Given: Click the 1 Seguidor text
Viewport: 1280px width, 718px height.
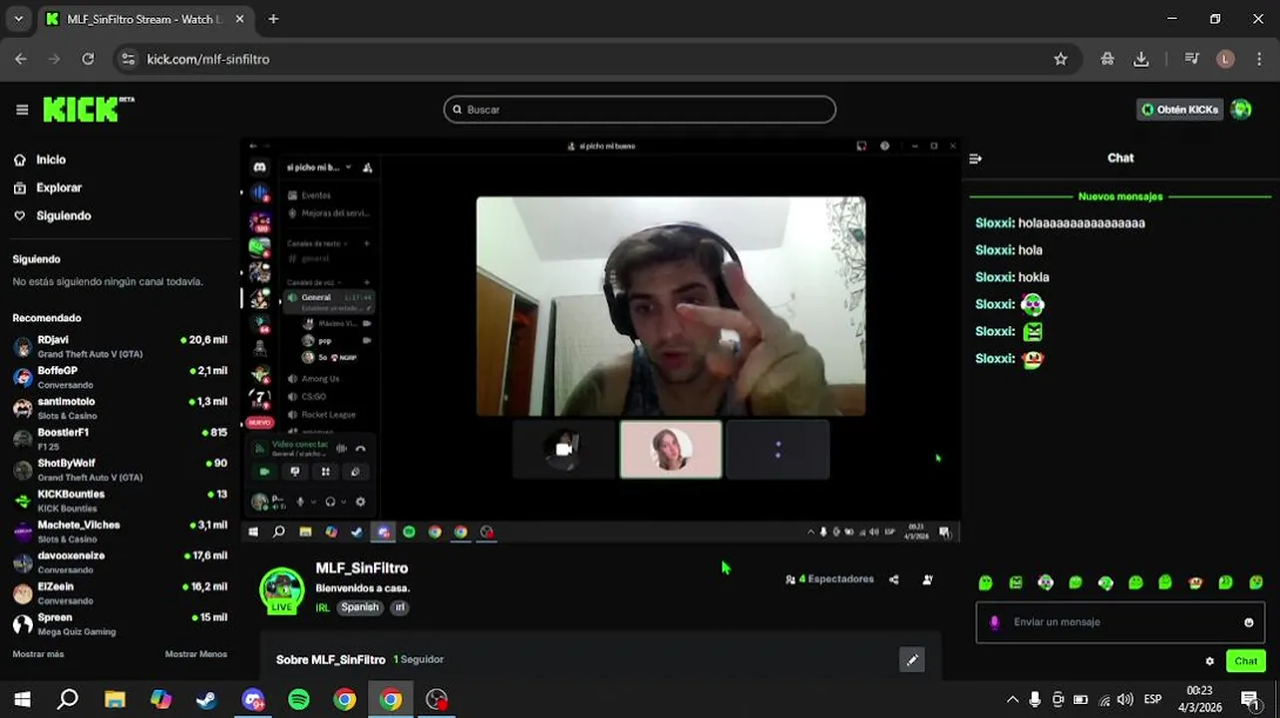Looking at the screenshot, I should 419,660.
